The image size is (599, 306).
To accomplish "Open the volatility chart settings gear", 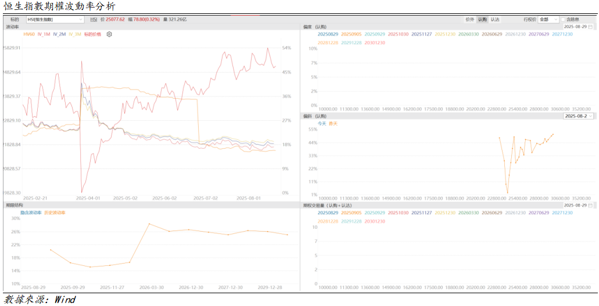I will click(109, 34).
